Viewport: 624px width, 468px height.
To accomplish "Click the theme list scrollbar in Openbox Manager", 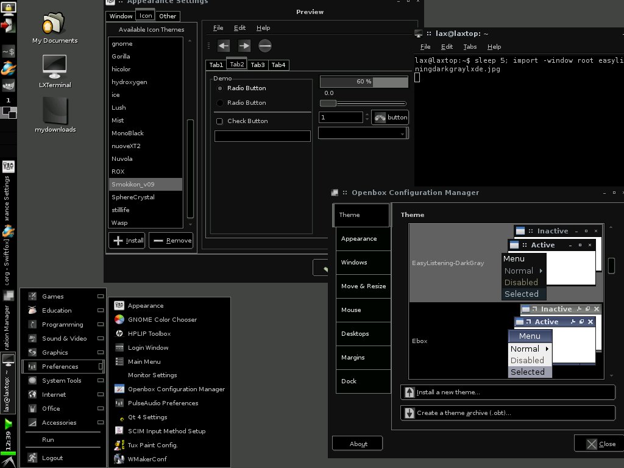I will (611, 266).
